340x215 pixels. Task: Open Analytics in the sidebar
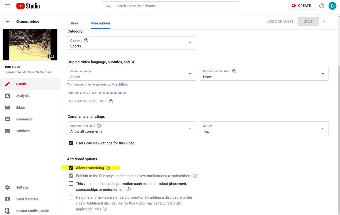pos(30,96)
